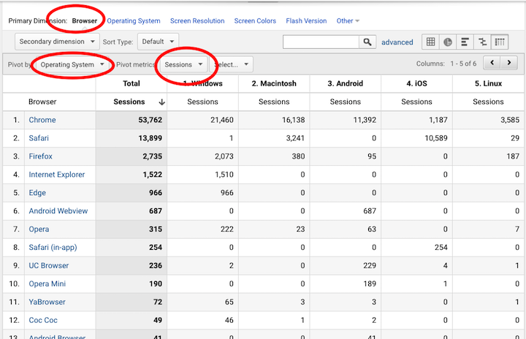Click Columns 1 - 5 of 6 label

pyautogui.click(x=446, y=64)
